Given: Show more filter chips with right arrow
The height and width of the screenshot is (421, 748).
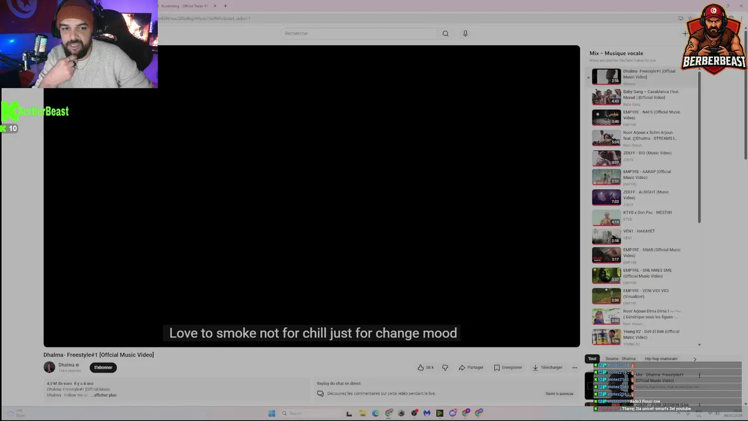Looking at the screenshot, I should point(694,359).
